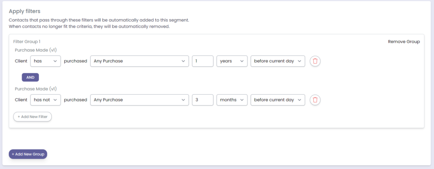Expand the 'months' time unit dropdown
This screenshot has width=434, height=169.
pos(232,100)
